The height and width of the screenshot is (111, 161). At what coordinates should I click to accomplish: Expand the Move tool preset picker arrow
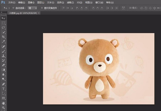click(x=9, y=8)
